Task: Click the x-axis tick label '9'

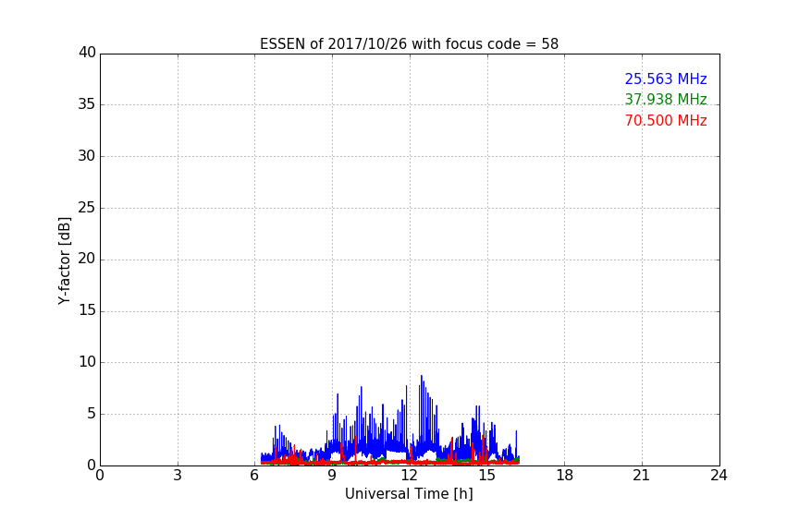Action: click(x=332, y=476)
